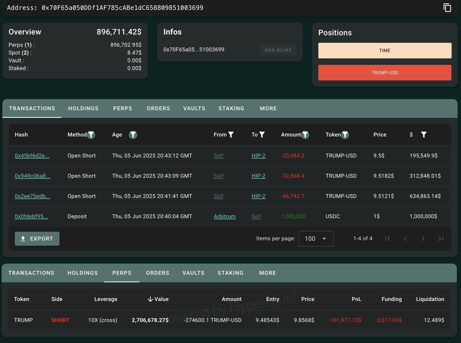Click the Price header in transactions table
The image size is (461, 343).
tap(380, 135)
